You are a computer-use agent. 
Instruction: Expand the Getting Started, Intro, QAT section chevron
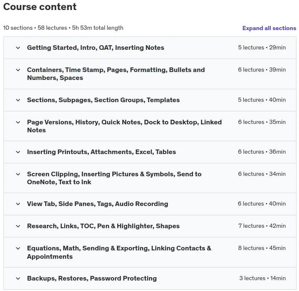[18, 48]
